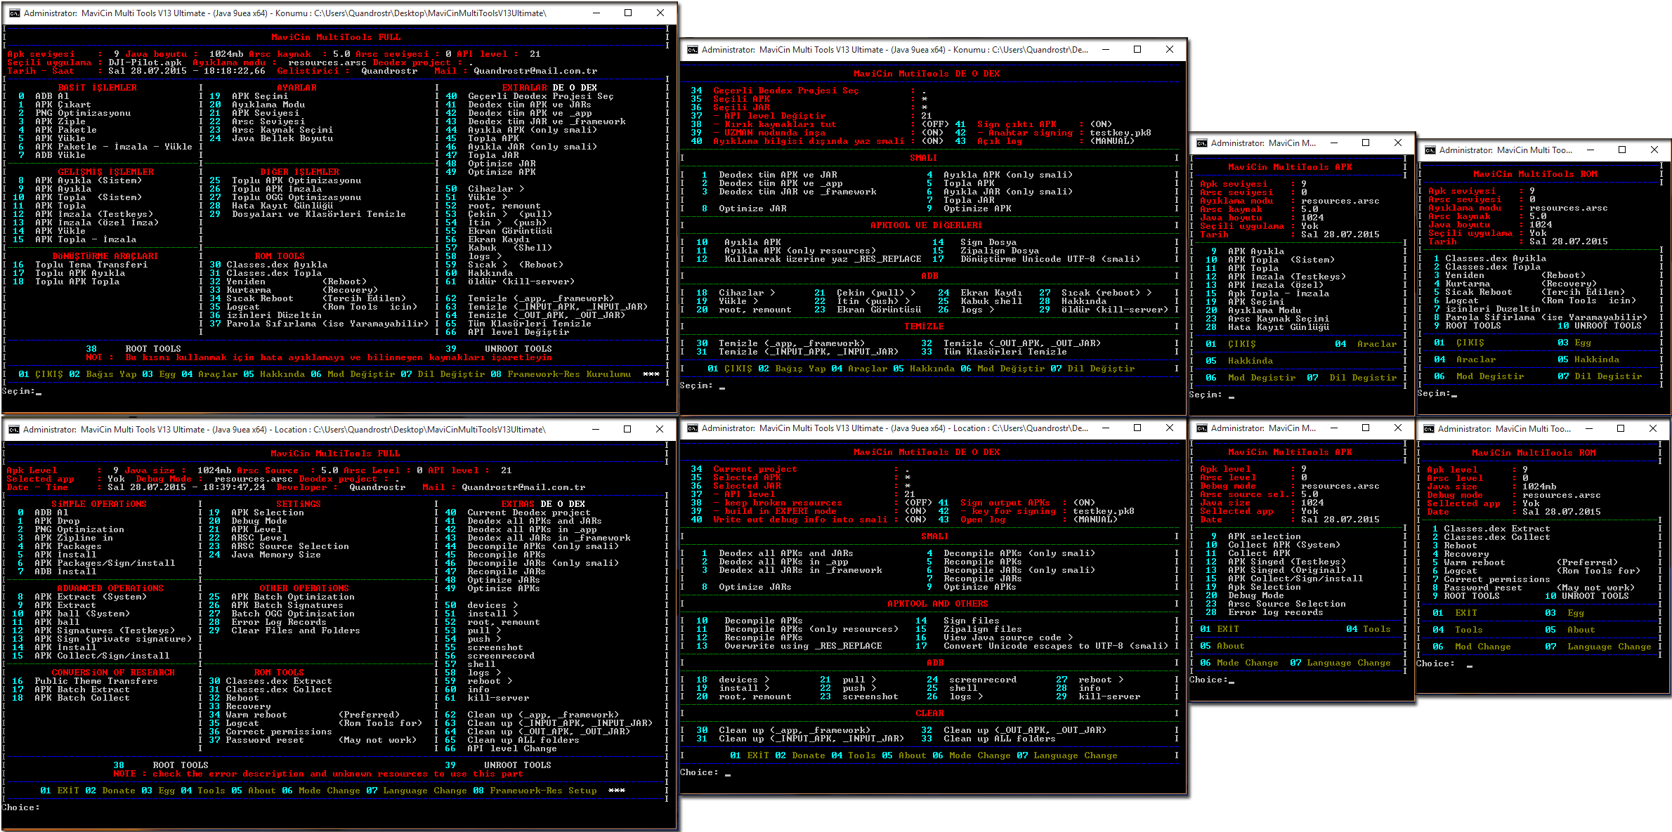Click the 'Seçim:' prompt in the Turkish FULL window
This screenshot has width=1672, height=832.
coord(18,391)
